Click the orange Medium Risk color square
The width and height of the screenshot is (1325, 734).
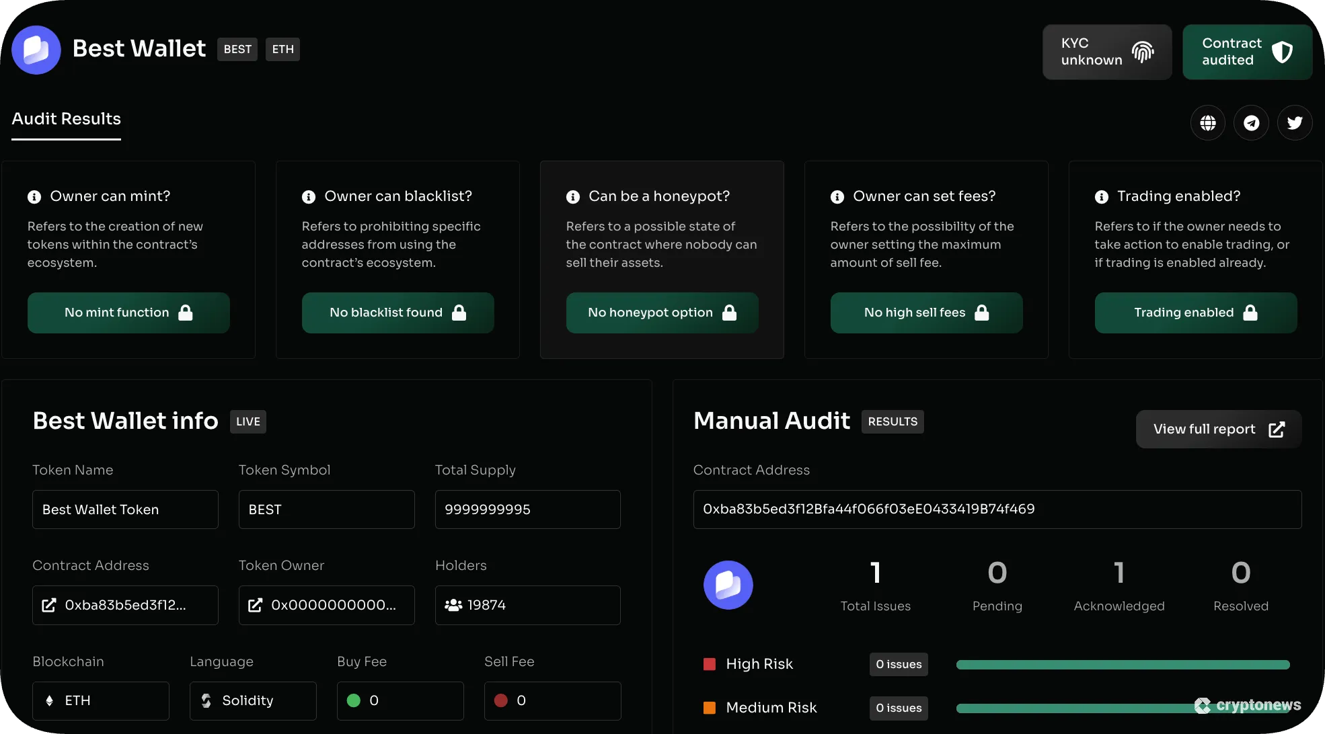[x=710, y=708]
